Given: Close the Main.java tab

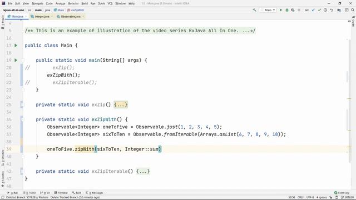Looking at the screenshot, I should click(26, 17).
